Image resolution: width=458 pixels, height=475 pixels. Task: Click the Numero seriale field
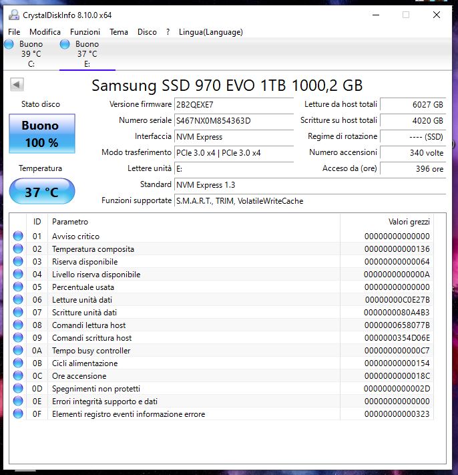click(x=234, y=120)
